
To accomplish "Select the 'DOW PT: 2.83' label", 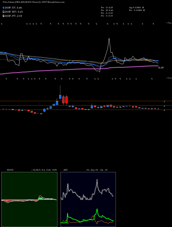I will [13, 16].
